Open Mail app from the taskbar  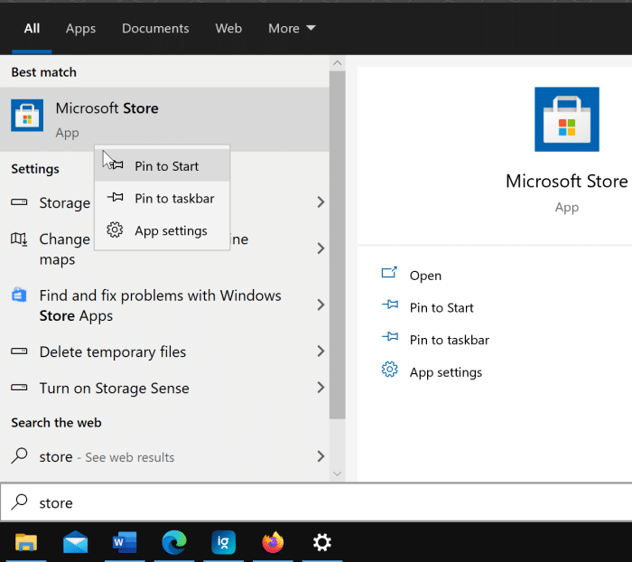click(x=75, y=542)
